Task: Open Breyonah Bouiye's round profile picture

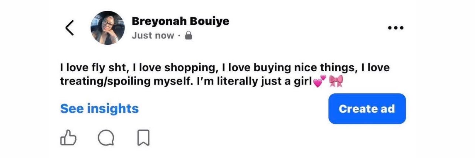Action: pos(108,28)
